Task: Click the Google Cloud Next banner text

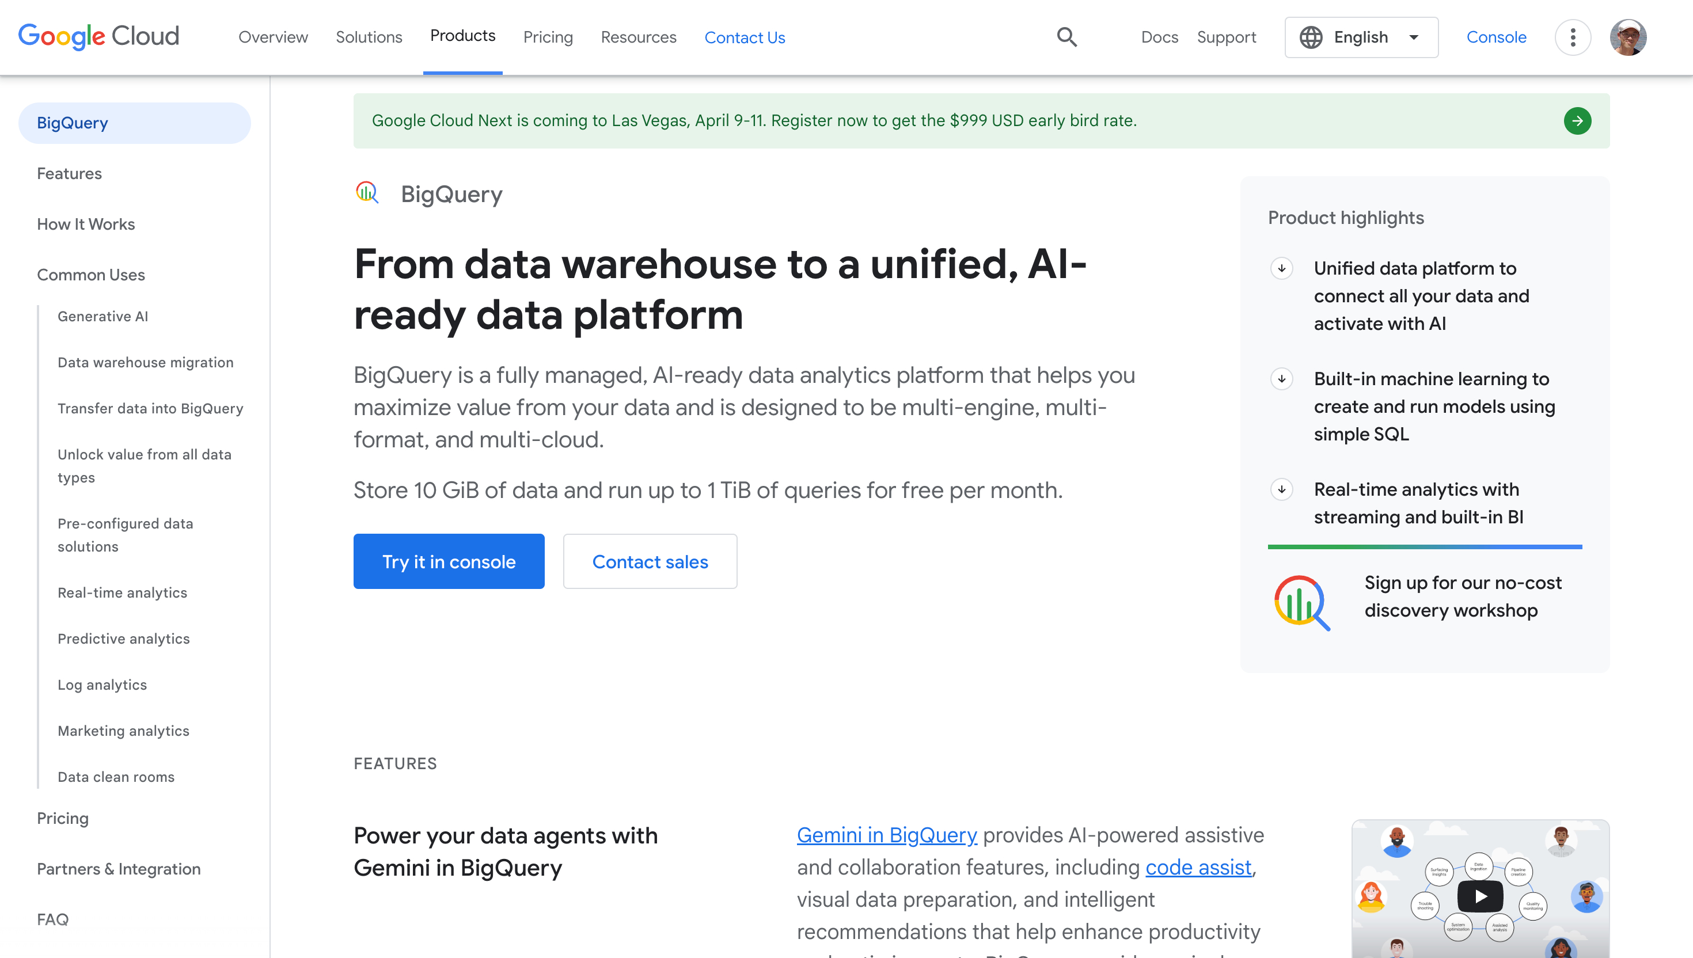Action: point(754,121)
